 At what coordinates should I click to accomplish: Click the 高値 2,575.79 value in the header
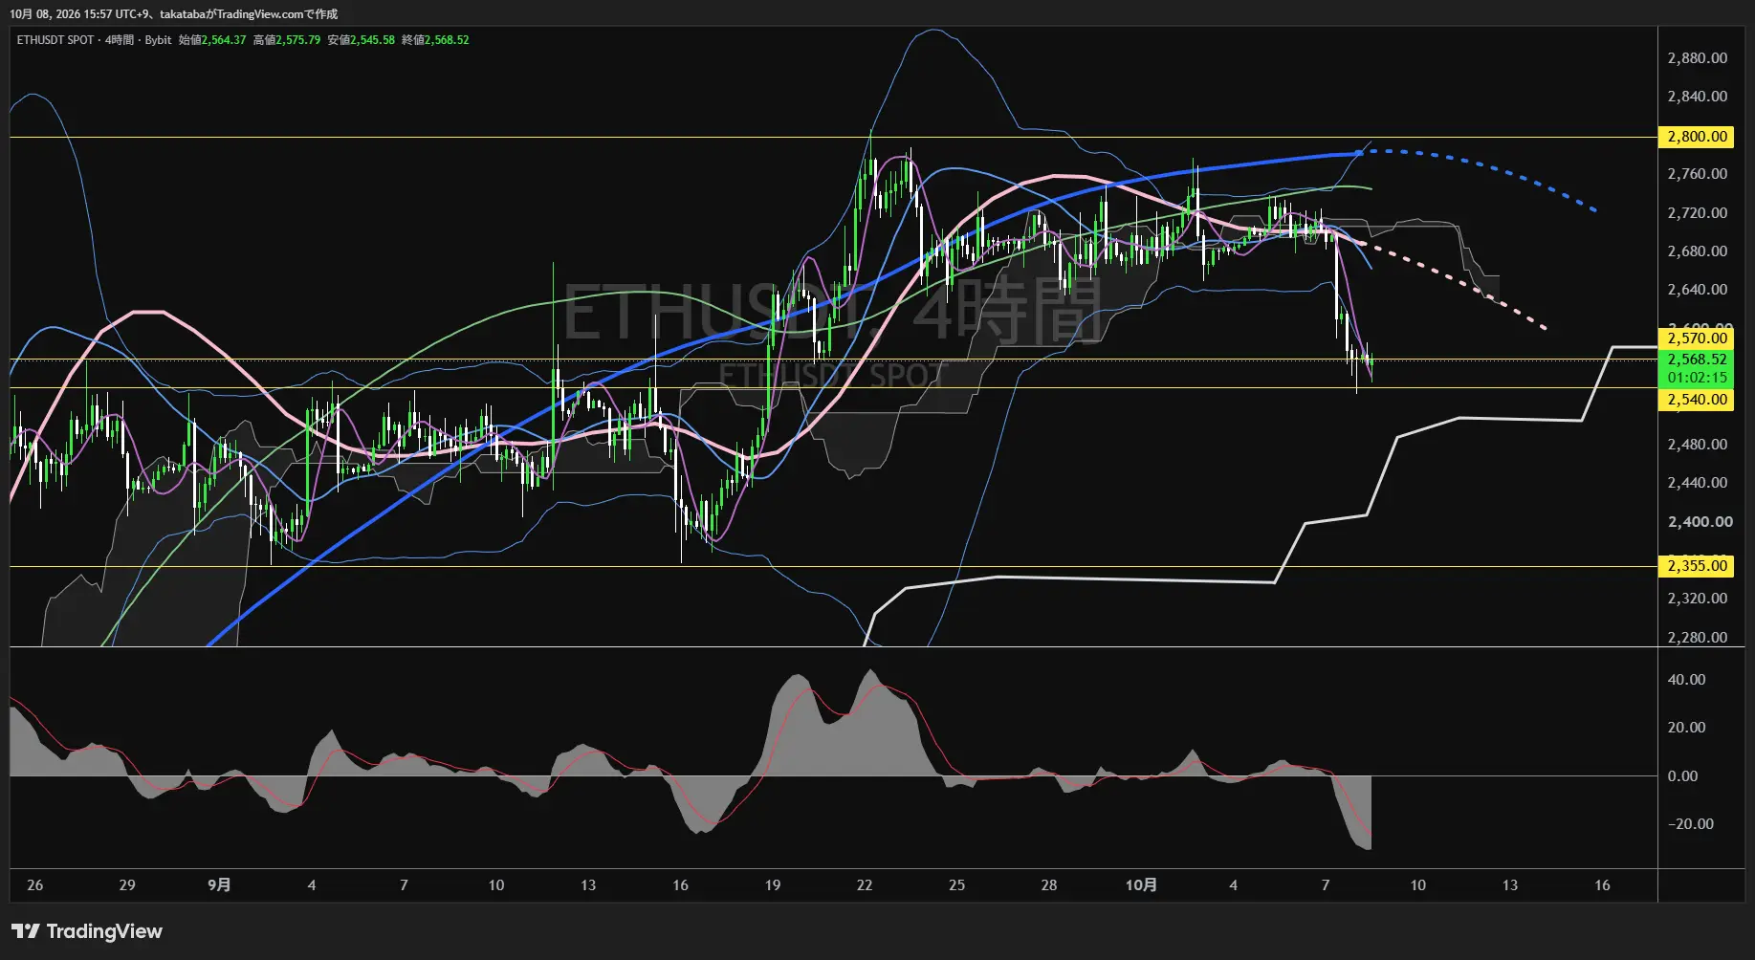coord(287,40)
